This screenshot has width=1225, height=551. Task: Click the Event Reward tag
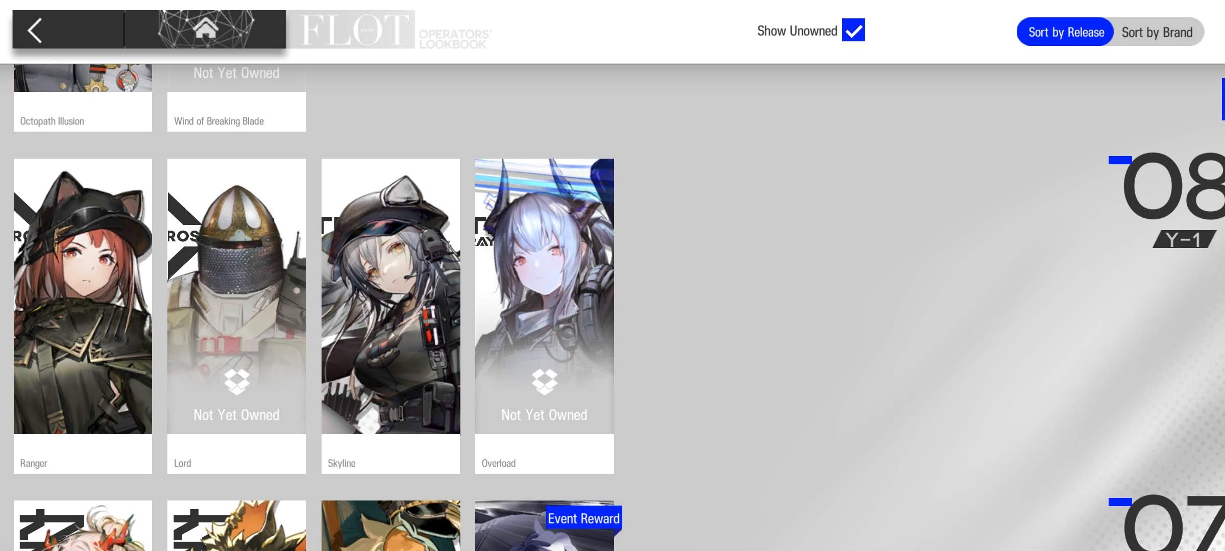click(583, 519)
